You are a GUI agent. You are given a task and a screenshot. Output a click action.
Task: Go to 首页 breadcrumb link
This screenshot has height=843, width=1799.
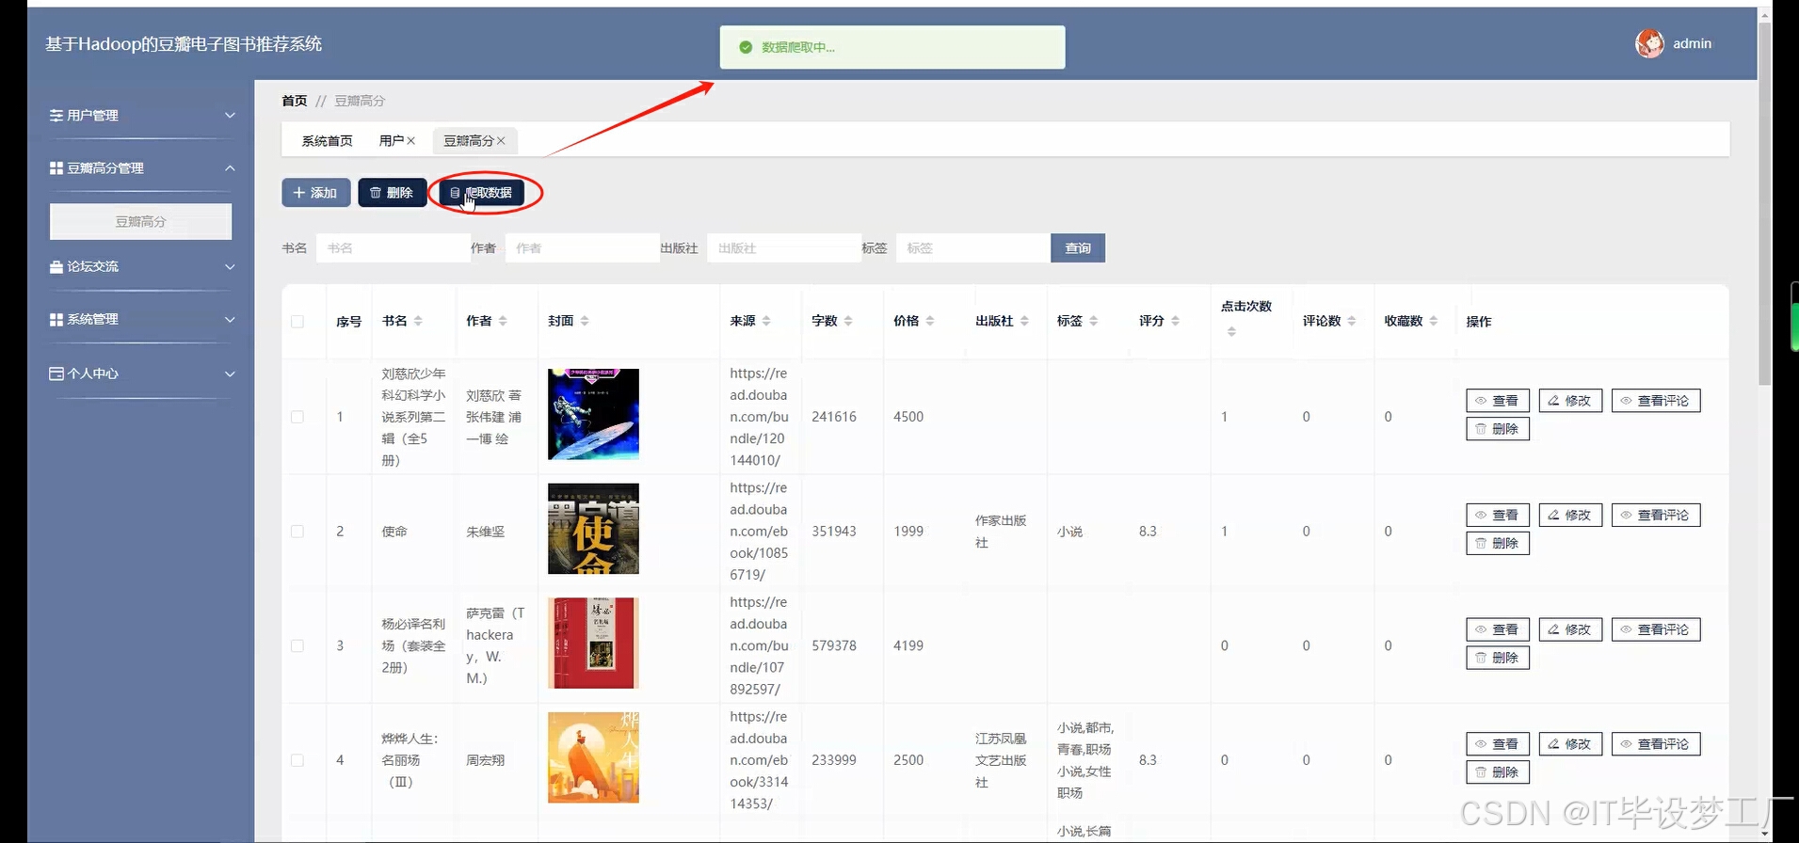point(295,101)
